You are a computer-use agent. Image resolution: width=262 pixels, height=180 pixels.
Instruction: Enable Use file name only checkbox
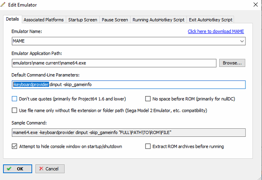click(14, 111)
